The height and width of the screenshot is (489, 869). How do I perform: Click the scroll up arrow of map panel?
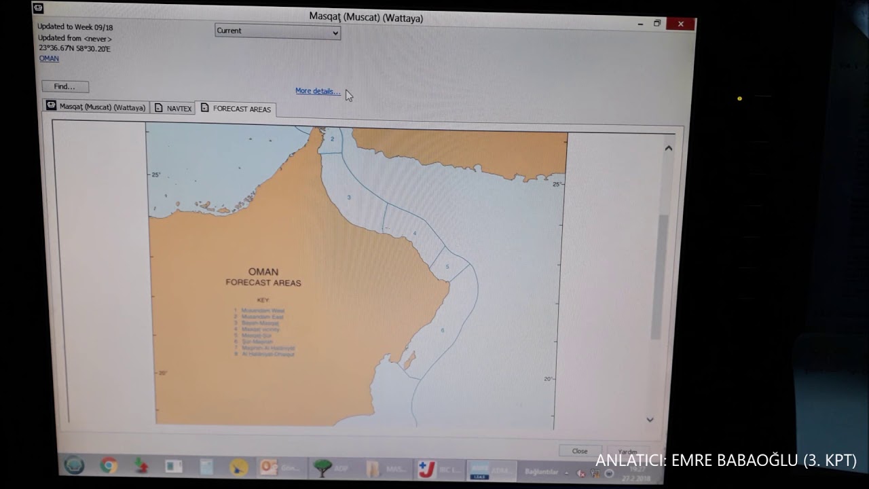pos(668,148)
